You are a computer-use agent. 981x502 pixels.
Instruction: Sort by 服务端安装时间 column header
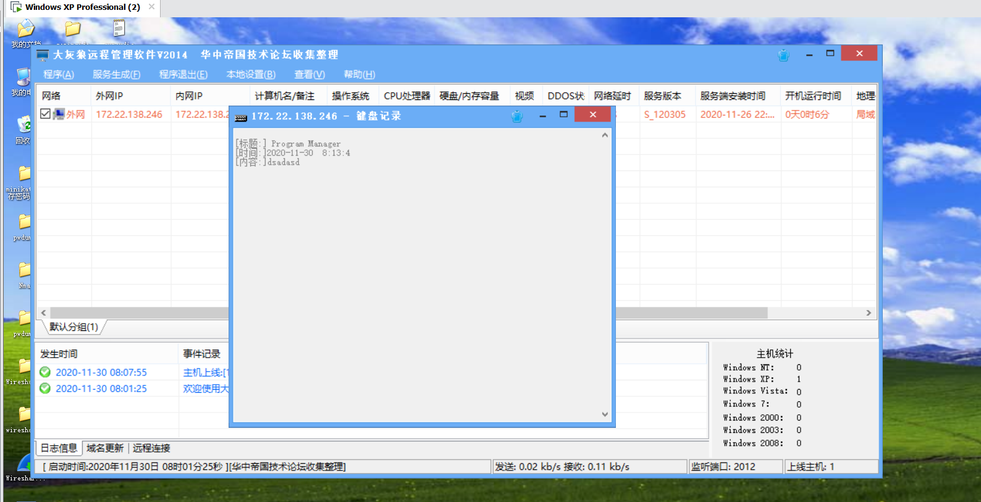[738, 96]
